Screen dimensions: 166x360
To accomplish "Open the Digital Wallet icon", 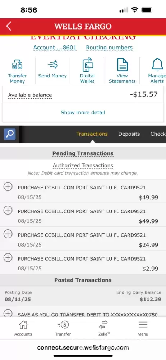I will click(x=87, y=65).
